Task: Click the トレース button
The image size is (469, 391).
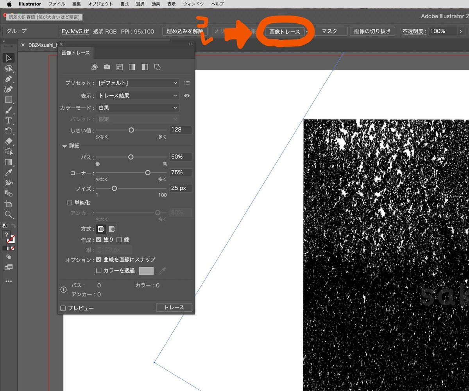Action: [174, 307]
